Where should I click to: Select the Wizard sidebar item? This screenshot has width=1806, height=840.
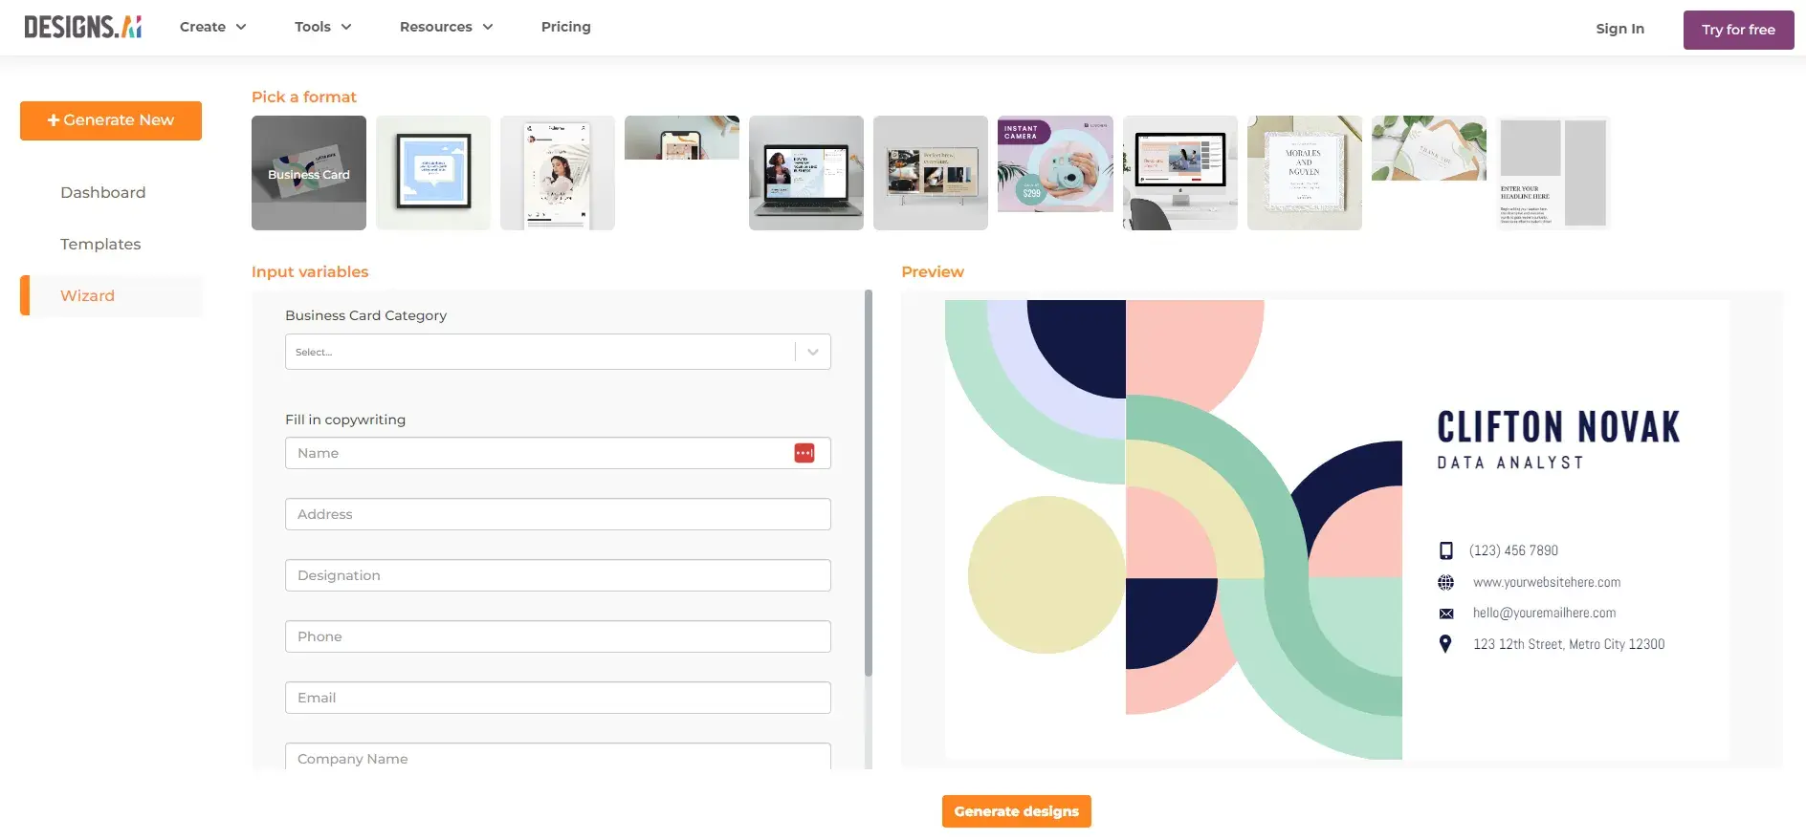pyautogui.click(x=111, y=295)
